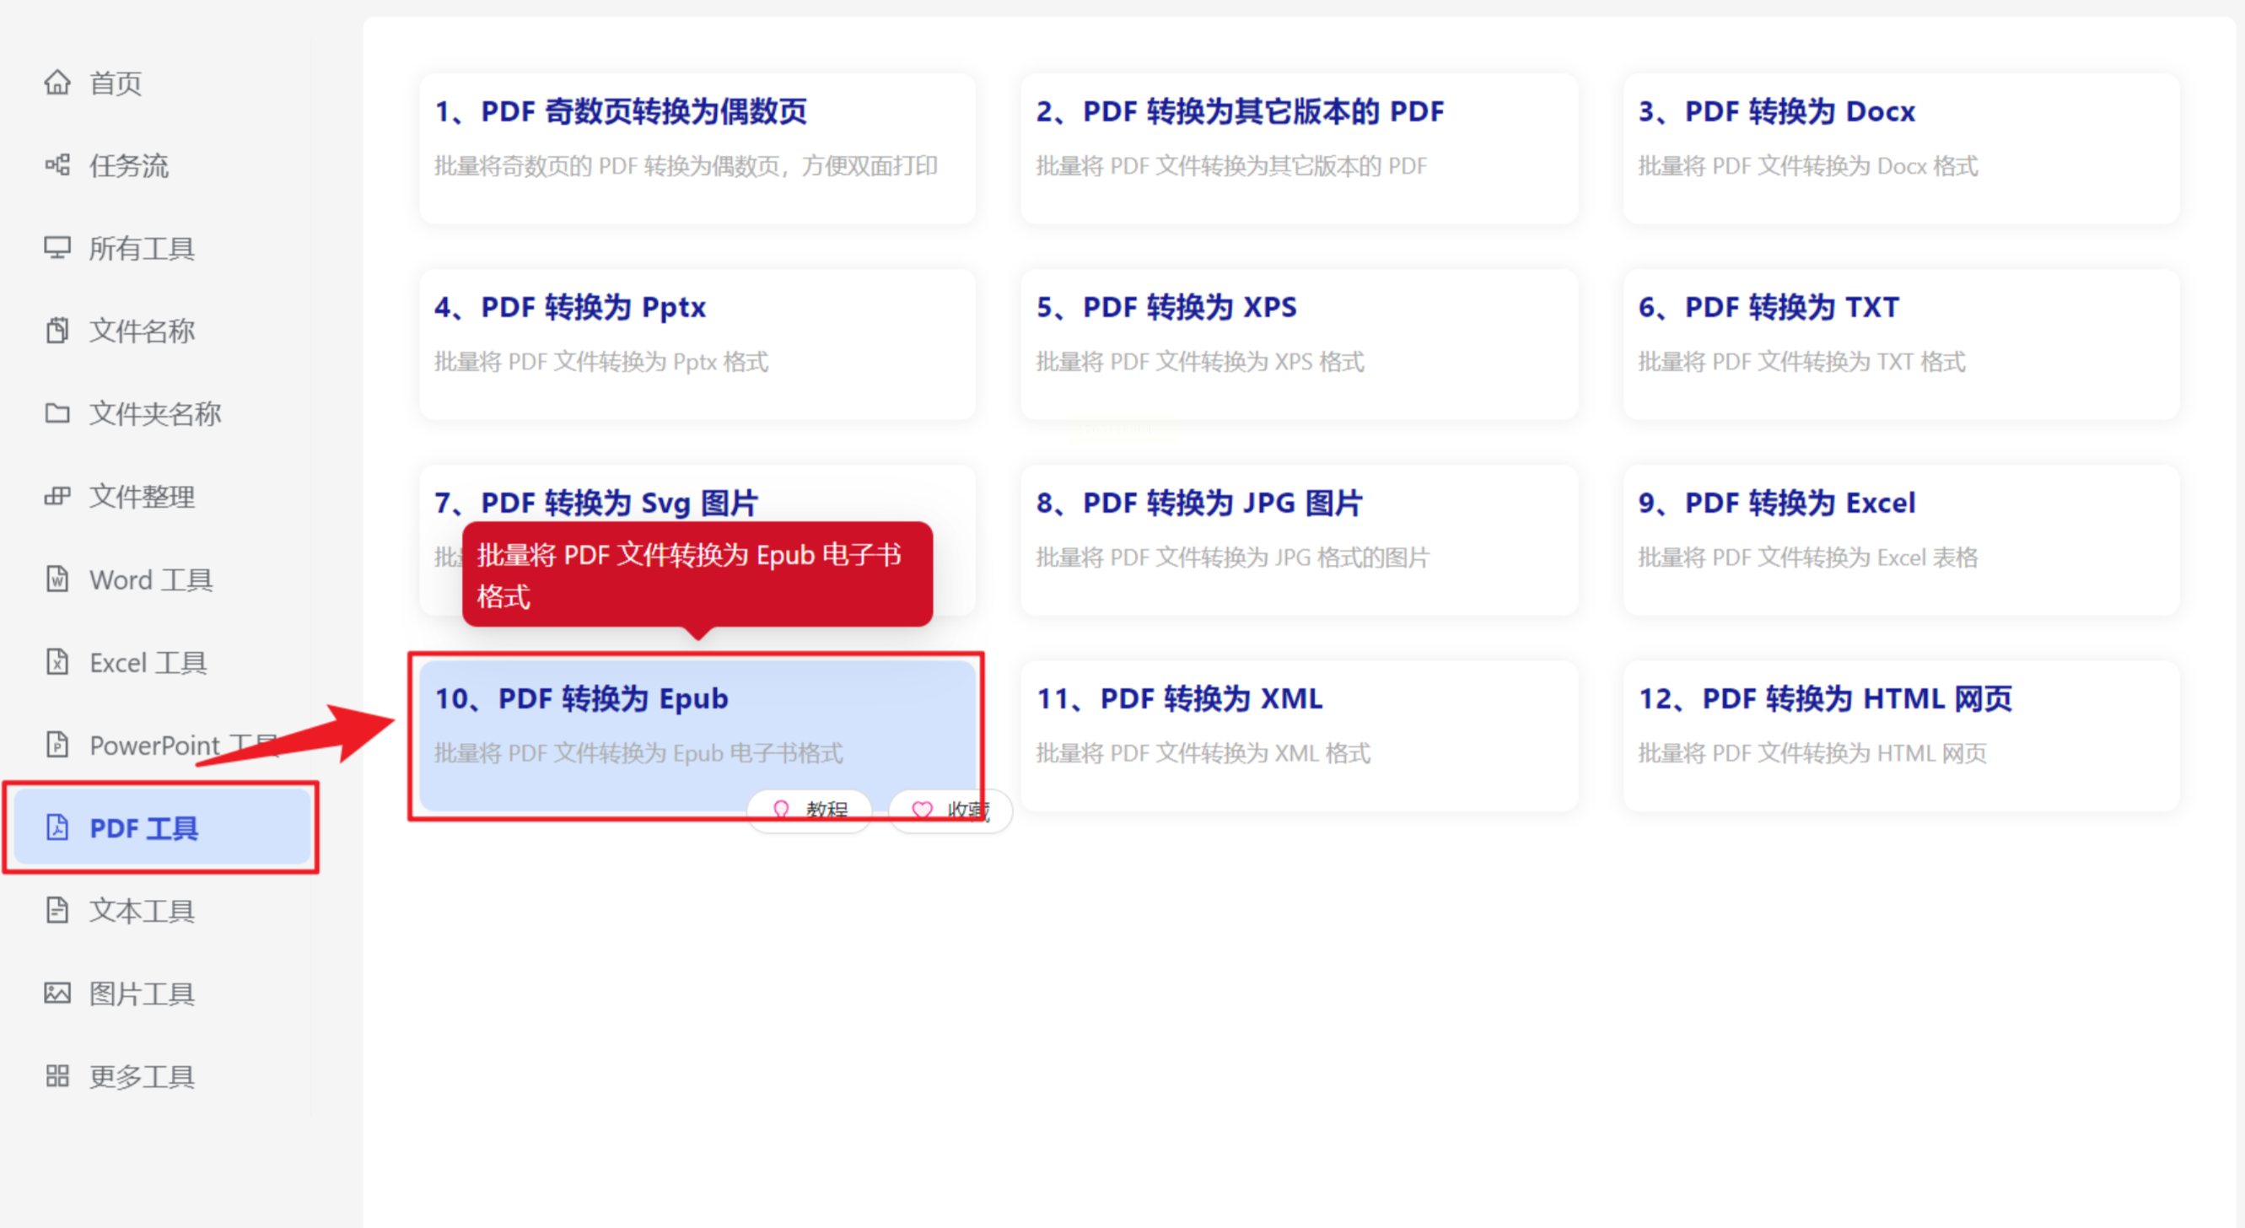Click the Word 工具 document icon
Screen dimensions: 2245x1228
pos(57,579)
